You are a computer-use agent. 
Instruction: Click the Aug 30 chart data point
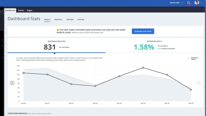tap(24, 73)
